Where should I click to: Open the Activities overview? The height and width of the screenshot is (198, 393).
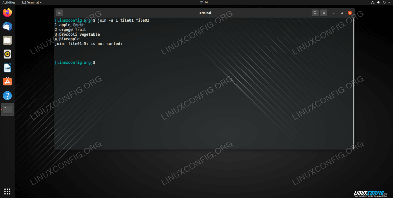[9, 2]
